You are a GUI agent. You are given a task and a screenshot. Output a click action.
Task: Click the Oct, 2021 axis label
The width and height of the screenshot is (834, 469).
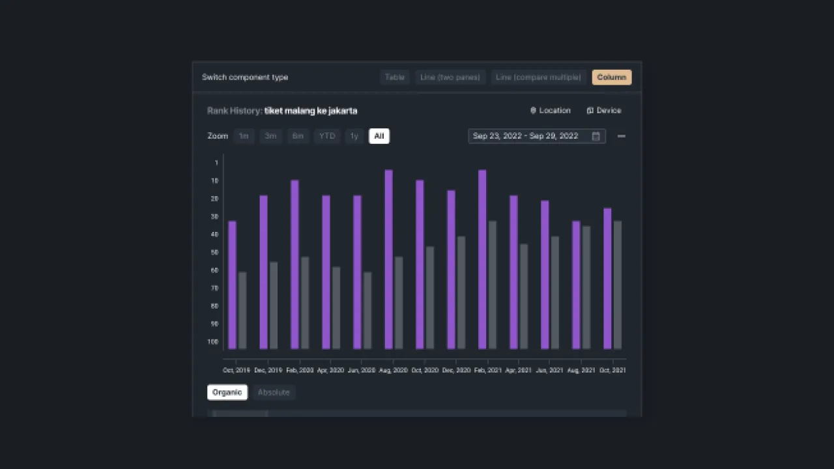point(612,370)
